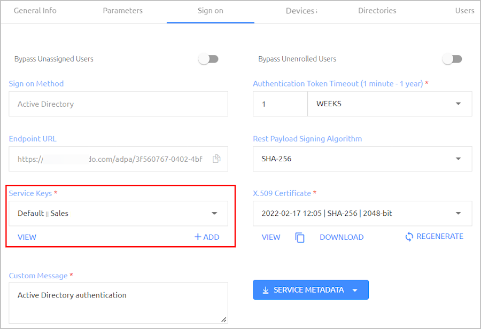Click ADD to add a service key

coord(207,237)
